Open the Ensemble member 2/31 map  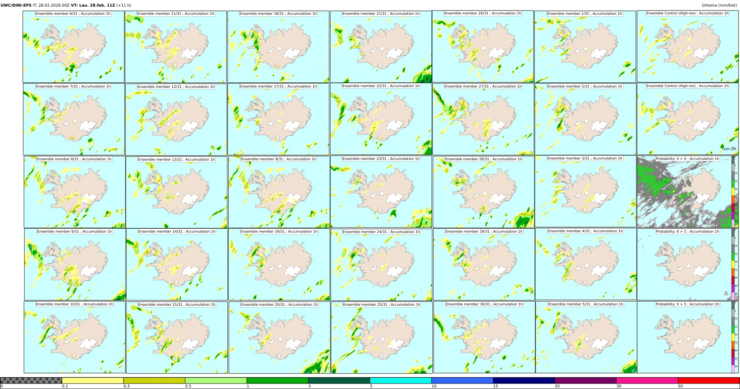[x=585, y=119]
